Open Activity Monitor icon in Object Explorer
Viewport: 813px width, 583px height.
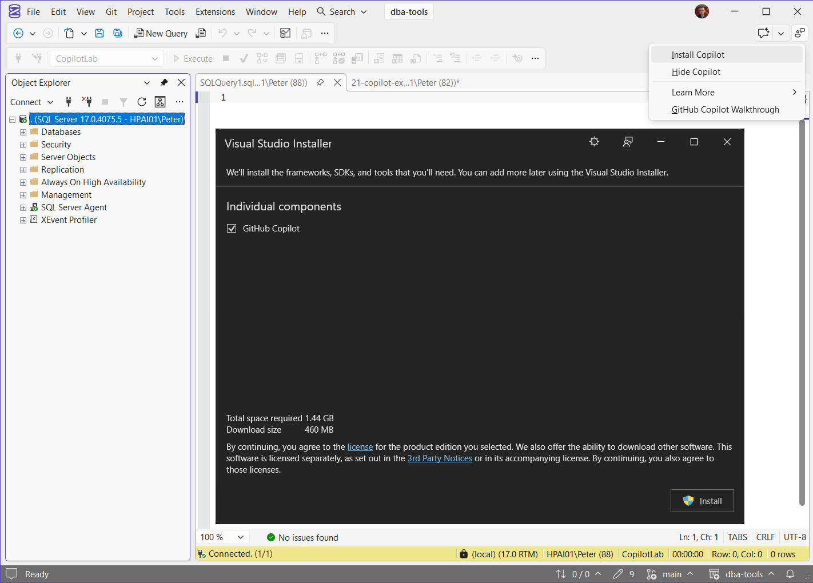160,102
